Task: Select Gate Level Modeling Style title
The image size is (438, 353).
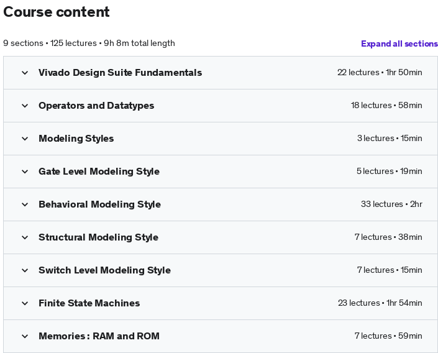Action: point(99,172)
